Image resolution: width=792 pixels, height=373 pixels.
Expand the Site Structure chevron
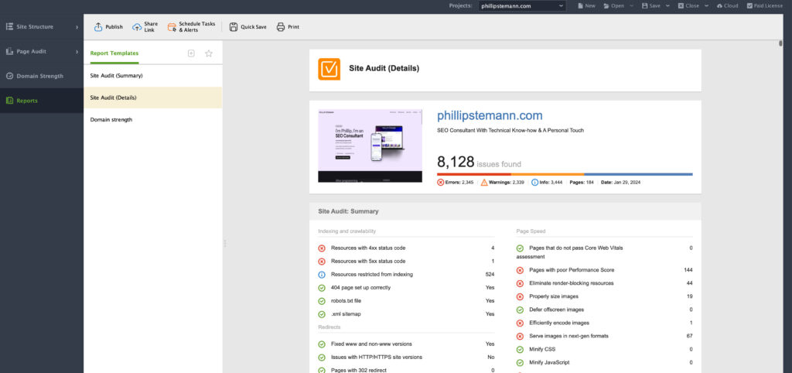[77, 27]
